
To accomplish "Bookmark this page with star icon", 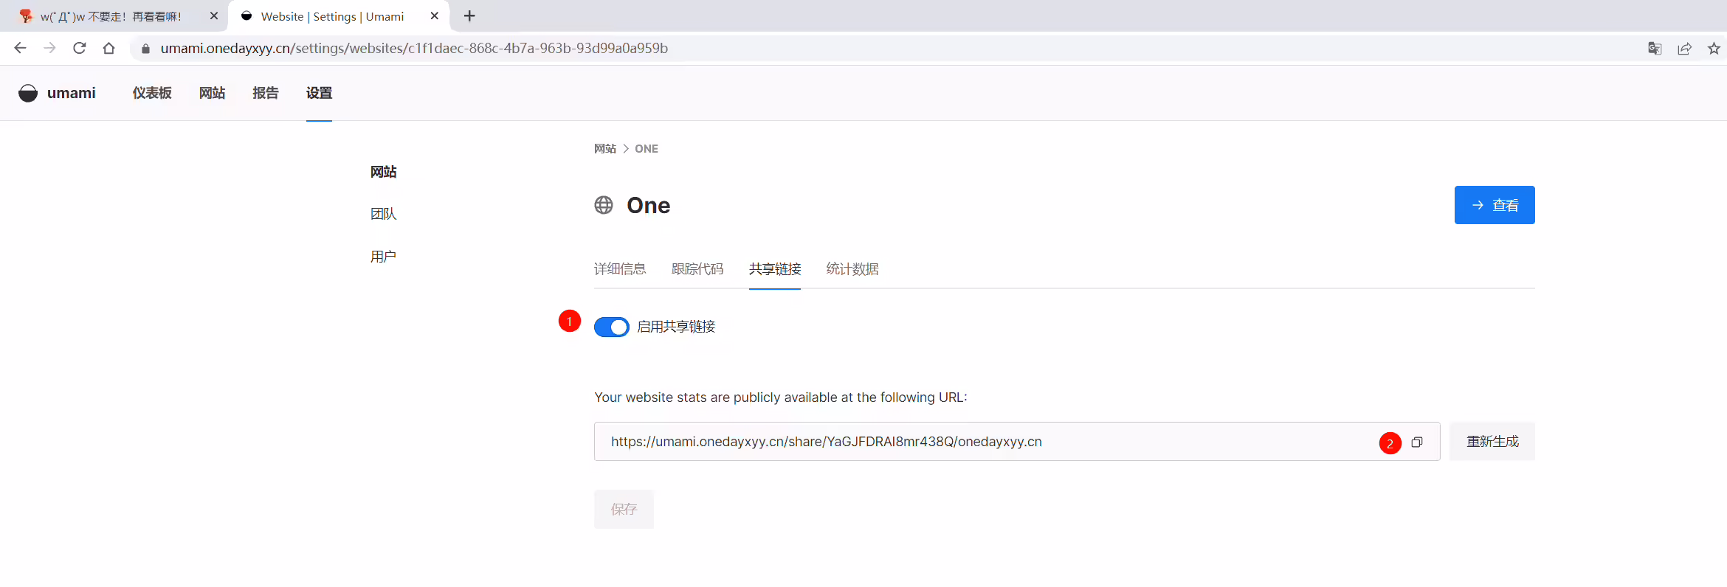I will click(1714, 49).
